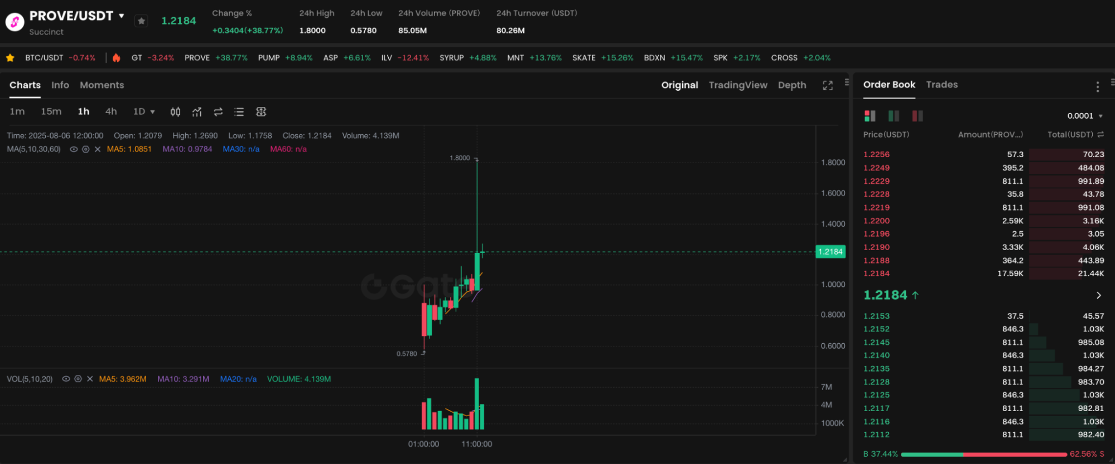Viewport: 1115px width, 464px height.
Task: Open the Trades tab
Action: pos(942,85)
